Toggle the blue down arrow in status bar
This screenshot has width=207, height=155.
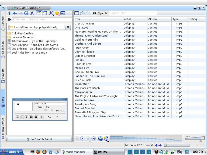click(156, 145)
